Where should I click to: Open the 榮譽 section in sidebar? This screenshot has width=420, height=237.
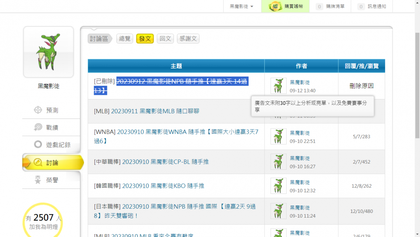(x=51, y=180)
